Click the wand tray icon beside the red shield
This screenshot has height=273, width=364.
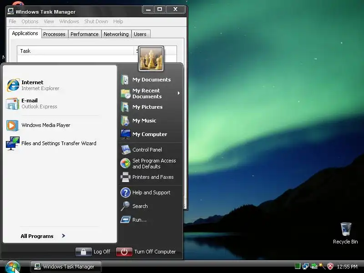(x=322, y=266)
